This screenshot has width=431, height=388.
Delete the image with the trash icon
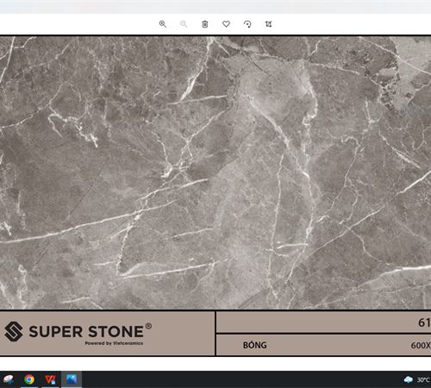point(205,24)
